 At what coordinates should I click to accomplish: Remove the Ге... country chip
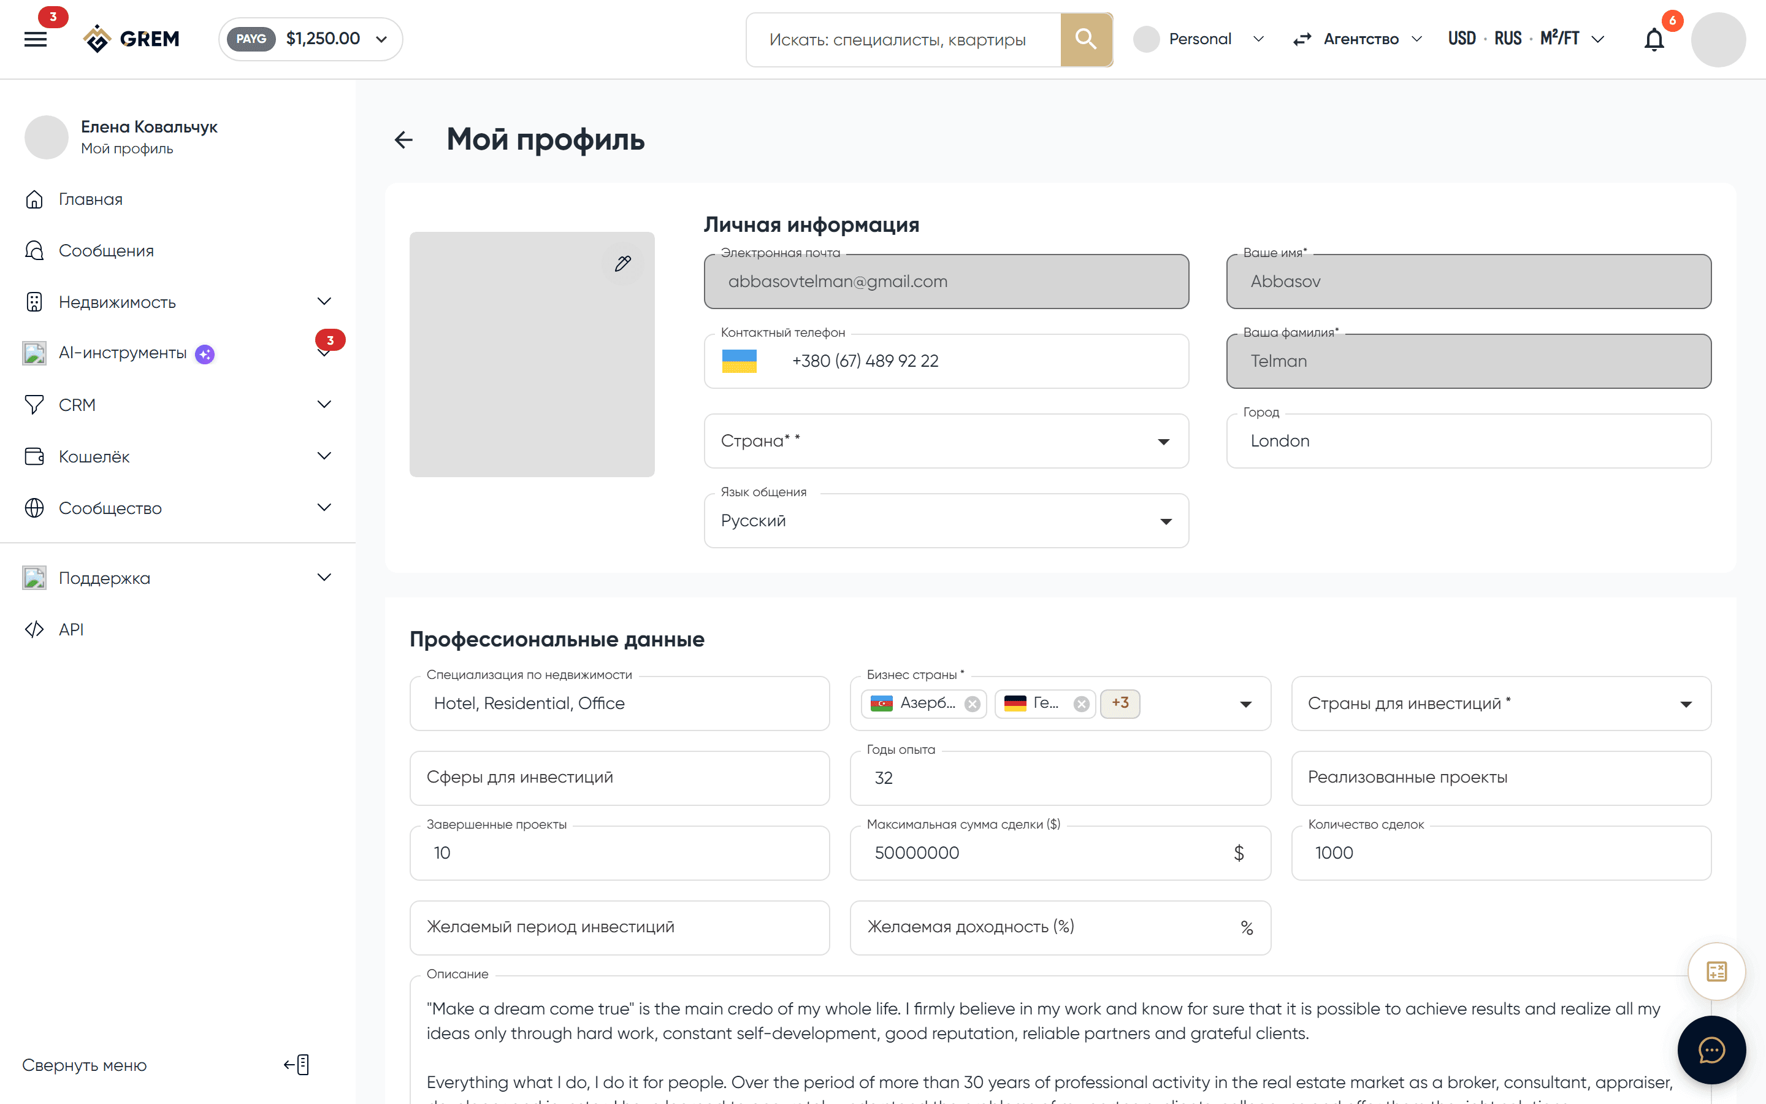pos(1082,704)
